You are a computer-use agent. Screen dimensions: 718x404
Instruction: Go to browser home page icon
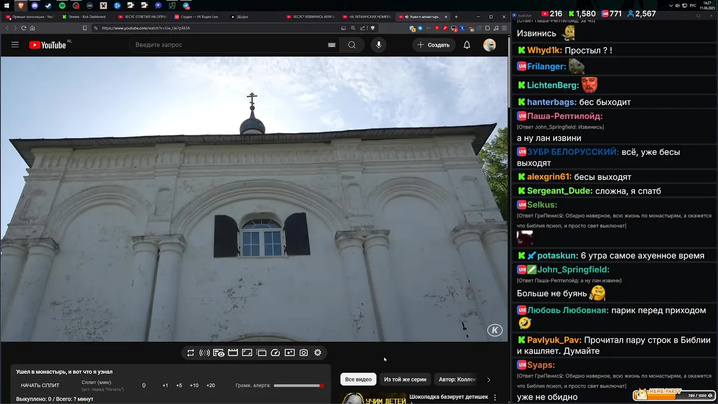point(33,28)
